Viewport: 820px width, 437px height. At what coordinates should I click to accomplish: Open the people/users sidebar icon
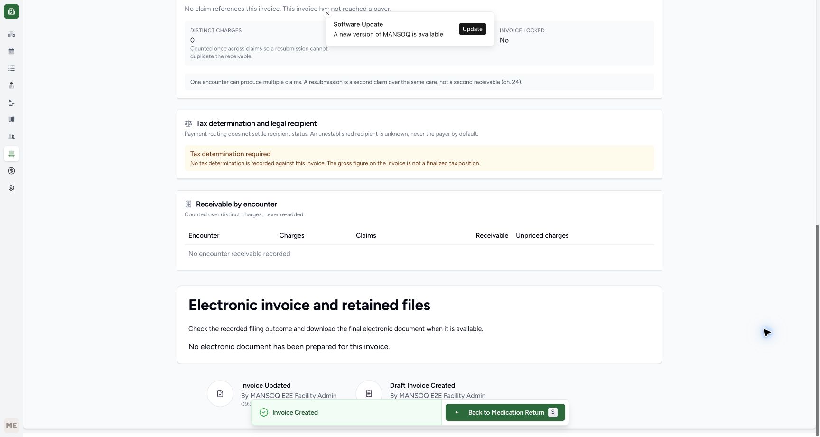pyautogui.click(x=11, y=137)
